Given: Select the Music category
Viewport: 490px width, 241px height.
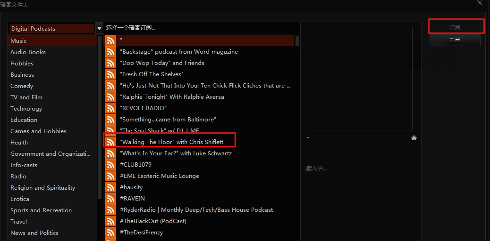Looking at the screenshot, I should coord(52,41).
